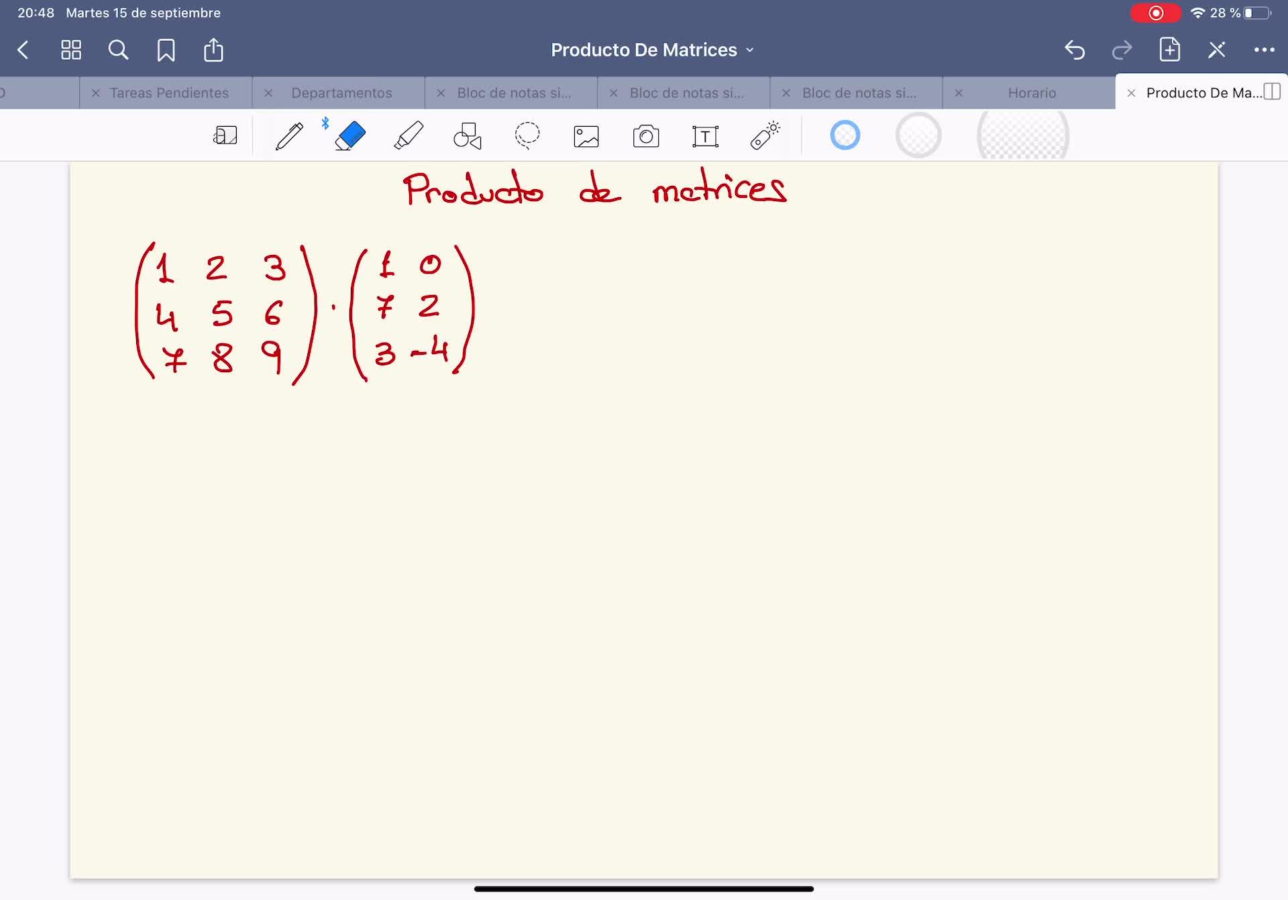This screenshot has height=900, width=1288.
Task: Expand Producto De Matrices title dropdown
Action: [651, 50]
